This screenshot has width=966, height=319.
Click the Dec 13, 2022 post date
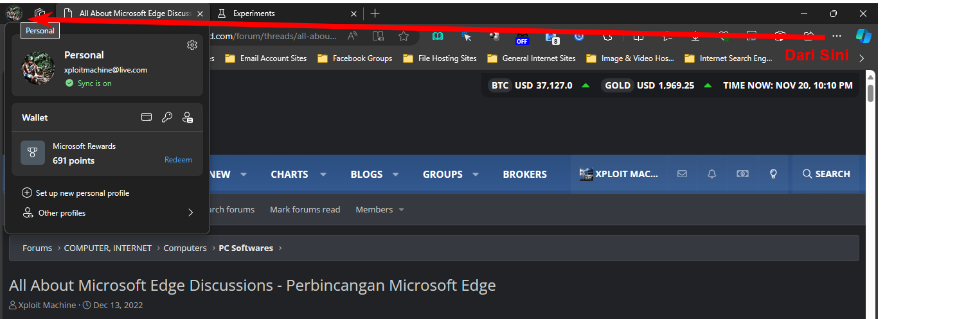[118, 305]
